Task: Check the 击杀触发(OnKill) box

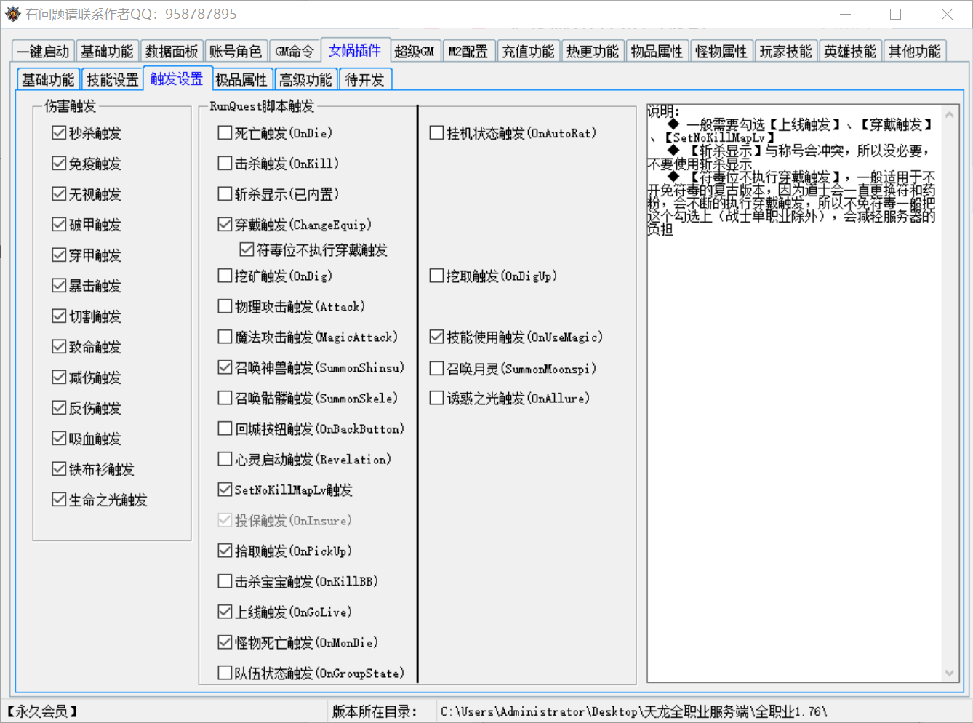Action: coord(279,164)
